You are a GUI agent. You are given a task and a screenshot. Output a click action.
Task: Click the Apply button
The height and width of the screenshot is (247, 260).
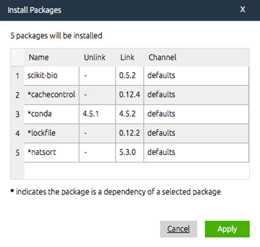[227, 229]
